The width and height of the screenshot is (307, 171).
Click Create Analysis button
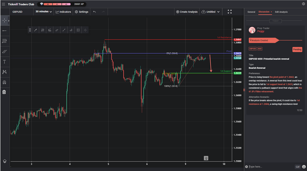click(x=187, y=12)
